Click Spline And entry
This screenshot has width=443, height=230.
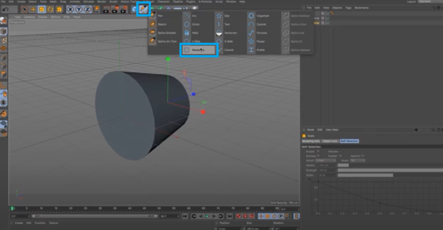[297, 33]
